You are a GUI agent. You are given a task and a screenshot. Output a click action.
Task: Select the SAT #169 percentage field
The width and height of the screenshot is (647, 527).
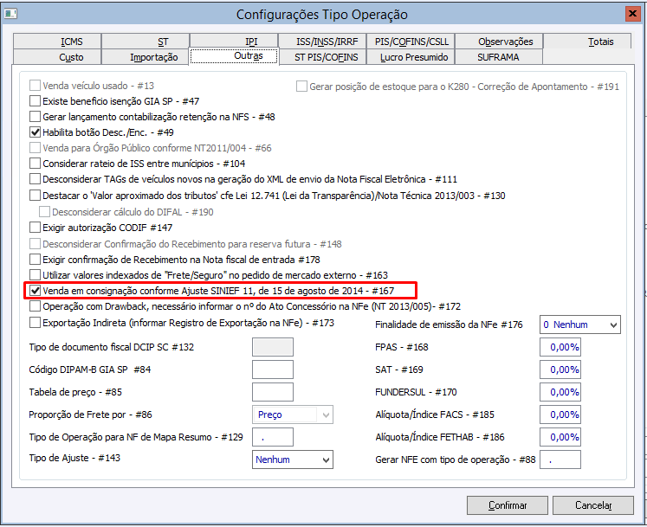(560, 370)
